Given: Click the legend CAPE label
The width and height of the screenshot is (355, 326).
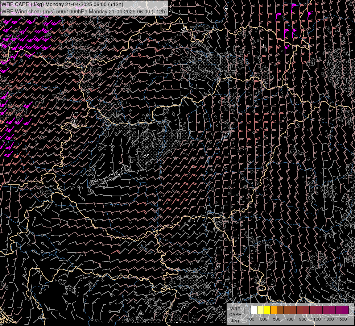Looking at the screenshot, I should pos(235,314).
